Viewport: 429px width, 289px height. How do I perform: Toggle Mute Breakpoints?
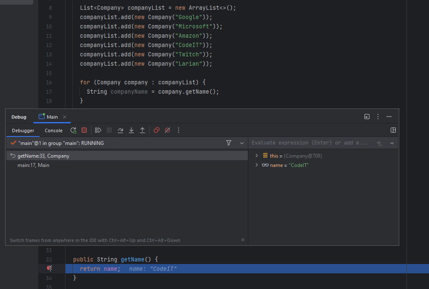point(168,131)
